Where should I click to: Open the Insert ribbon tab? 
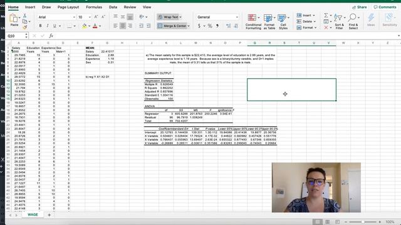(x=30, y=7)
